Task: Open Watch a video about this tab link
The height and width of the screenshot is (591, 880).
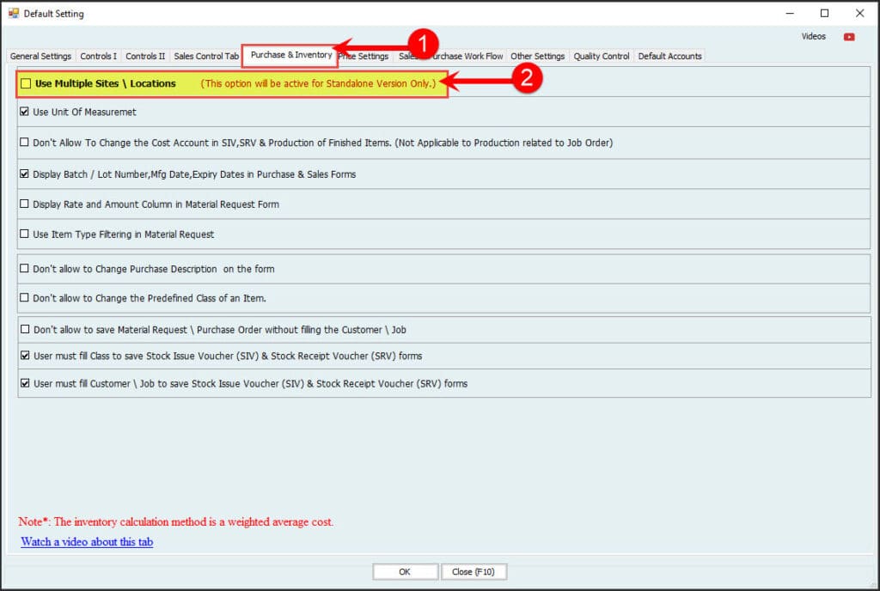Action: (x=87, y=542)
